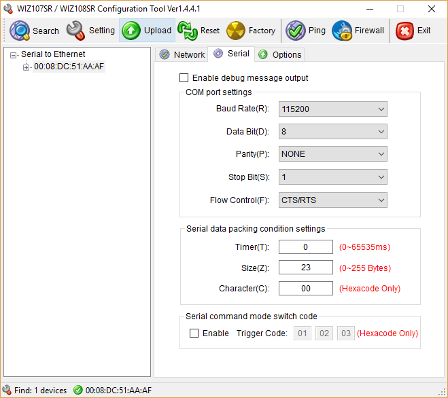Click the Factory toolbar label
Screen dimensions: 448x398
262,31
